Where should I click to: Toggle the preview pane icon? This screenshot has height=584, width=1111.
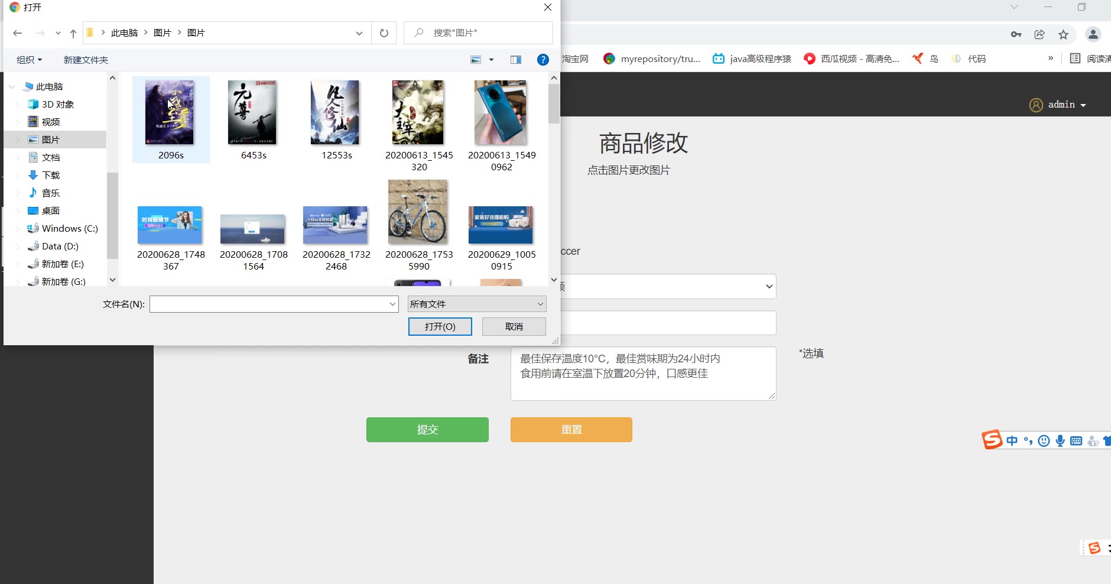tap(516, 60)
